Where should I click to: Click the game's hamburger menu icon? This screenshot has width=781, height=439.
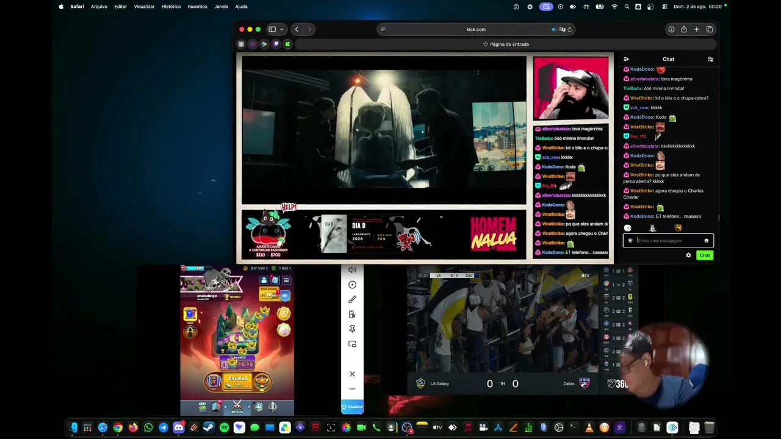coord(286,280)
